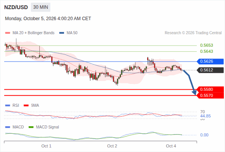
Task: Click the 'MACD Signal' legend label
Action: tap(47, 127)
